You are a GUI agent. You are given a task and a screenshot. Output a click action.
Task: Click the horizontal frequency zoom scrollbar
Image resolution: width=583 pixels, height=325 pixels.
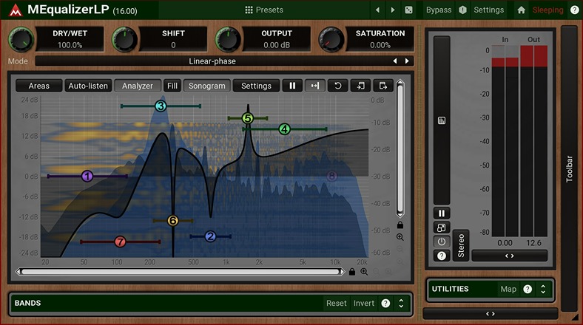coord(181,272)
